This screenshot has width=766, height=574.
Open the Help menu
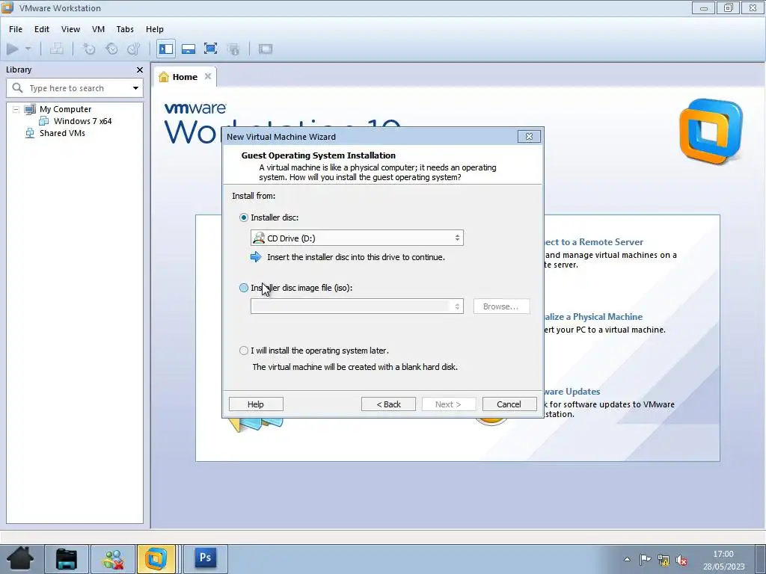[x=154, y=29]
